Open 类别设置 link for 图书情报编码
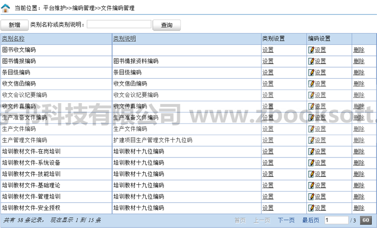 click(x=268, y=61)
